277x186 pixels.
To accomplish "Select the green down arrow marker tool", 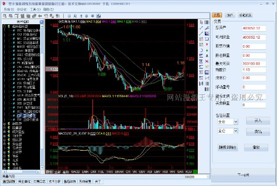I will click(207, 50).
